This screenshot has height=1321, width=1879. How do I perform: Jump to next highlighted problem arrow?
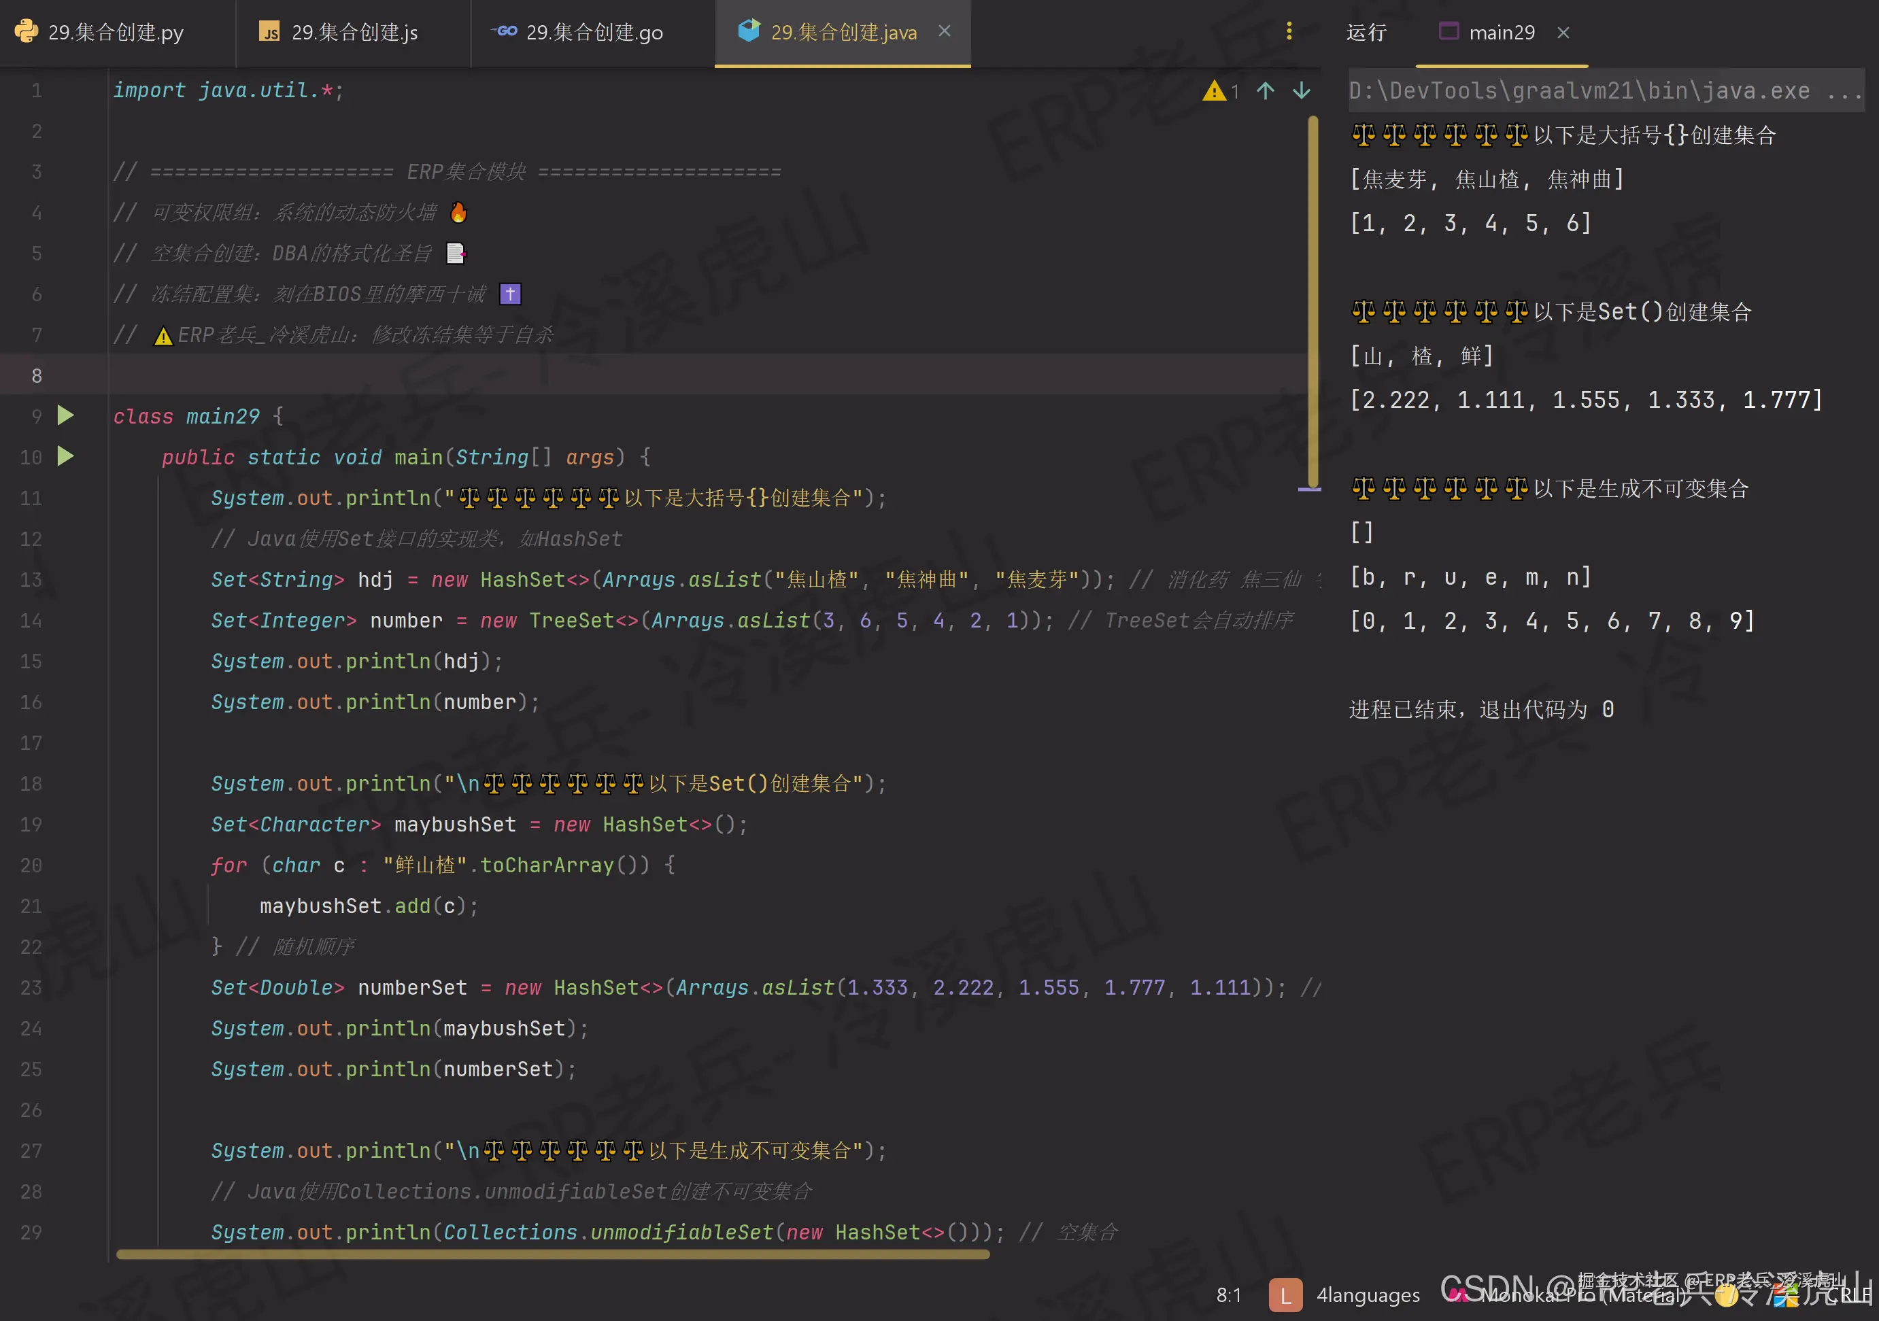pyautogui.click(x=1301, y=91)
